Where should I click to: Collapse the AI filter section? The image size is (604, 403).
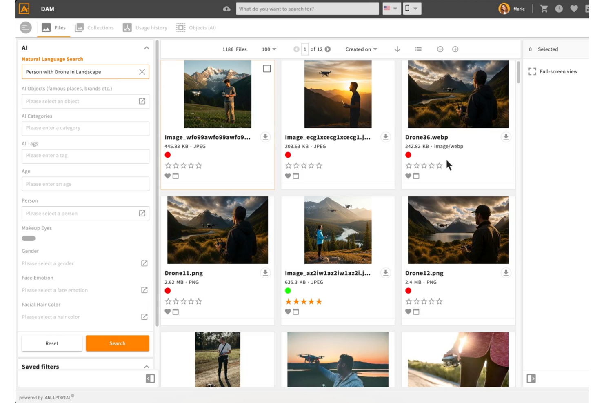[147, 48]
